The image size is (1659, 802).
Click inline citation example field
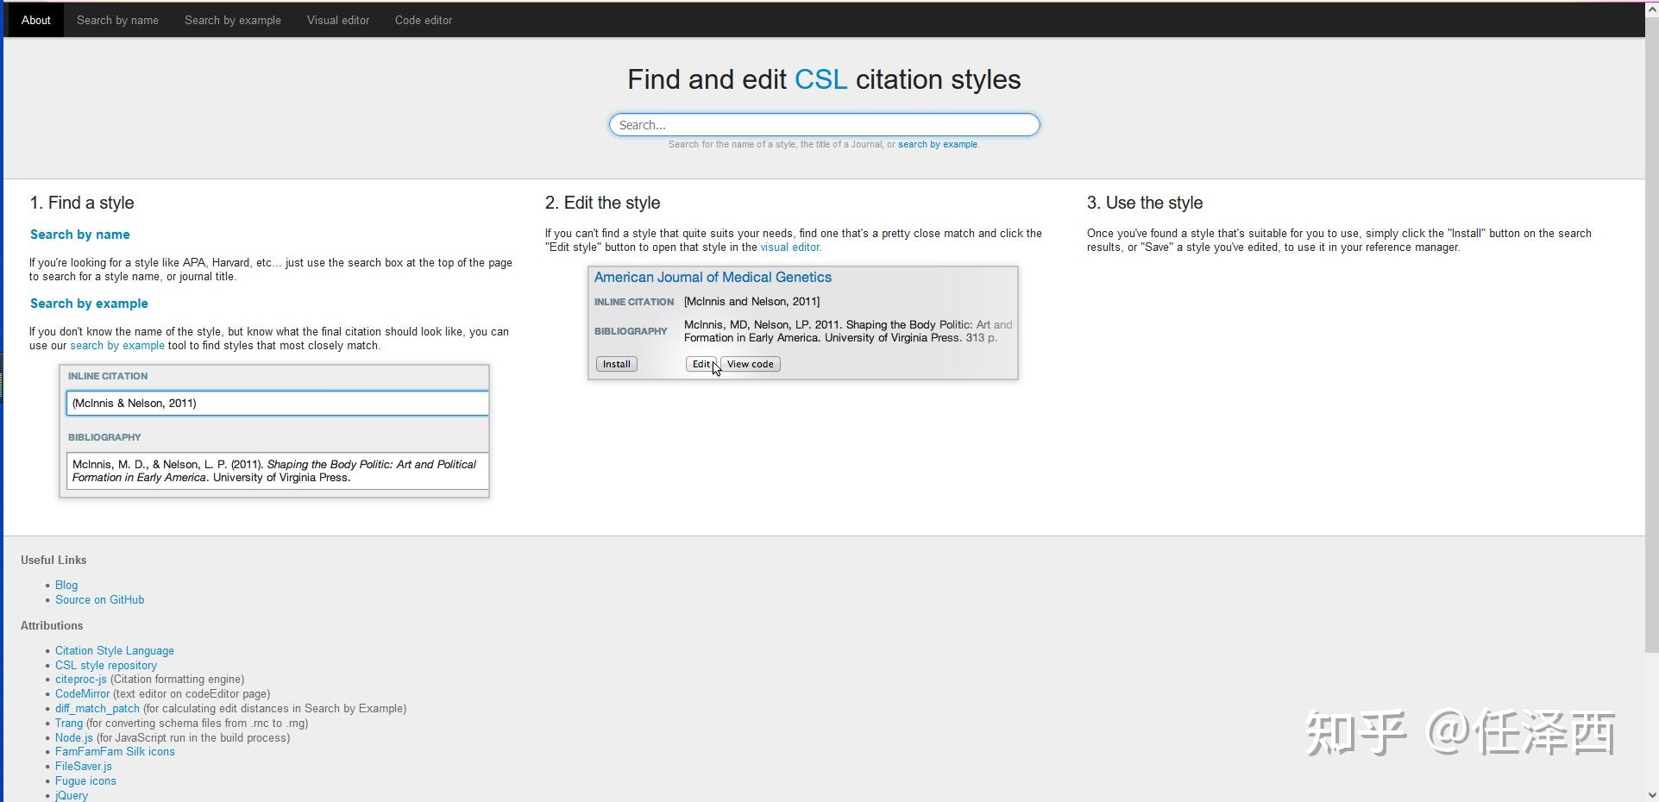pos(277,403)
